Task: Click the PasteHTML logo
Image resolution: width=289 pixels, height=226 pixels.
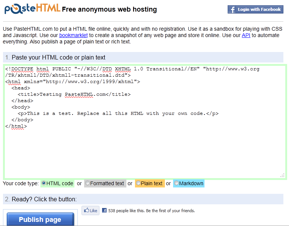Action: pyautogui.click(x=33, y=9)
